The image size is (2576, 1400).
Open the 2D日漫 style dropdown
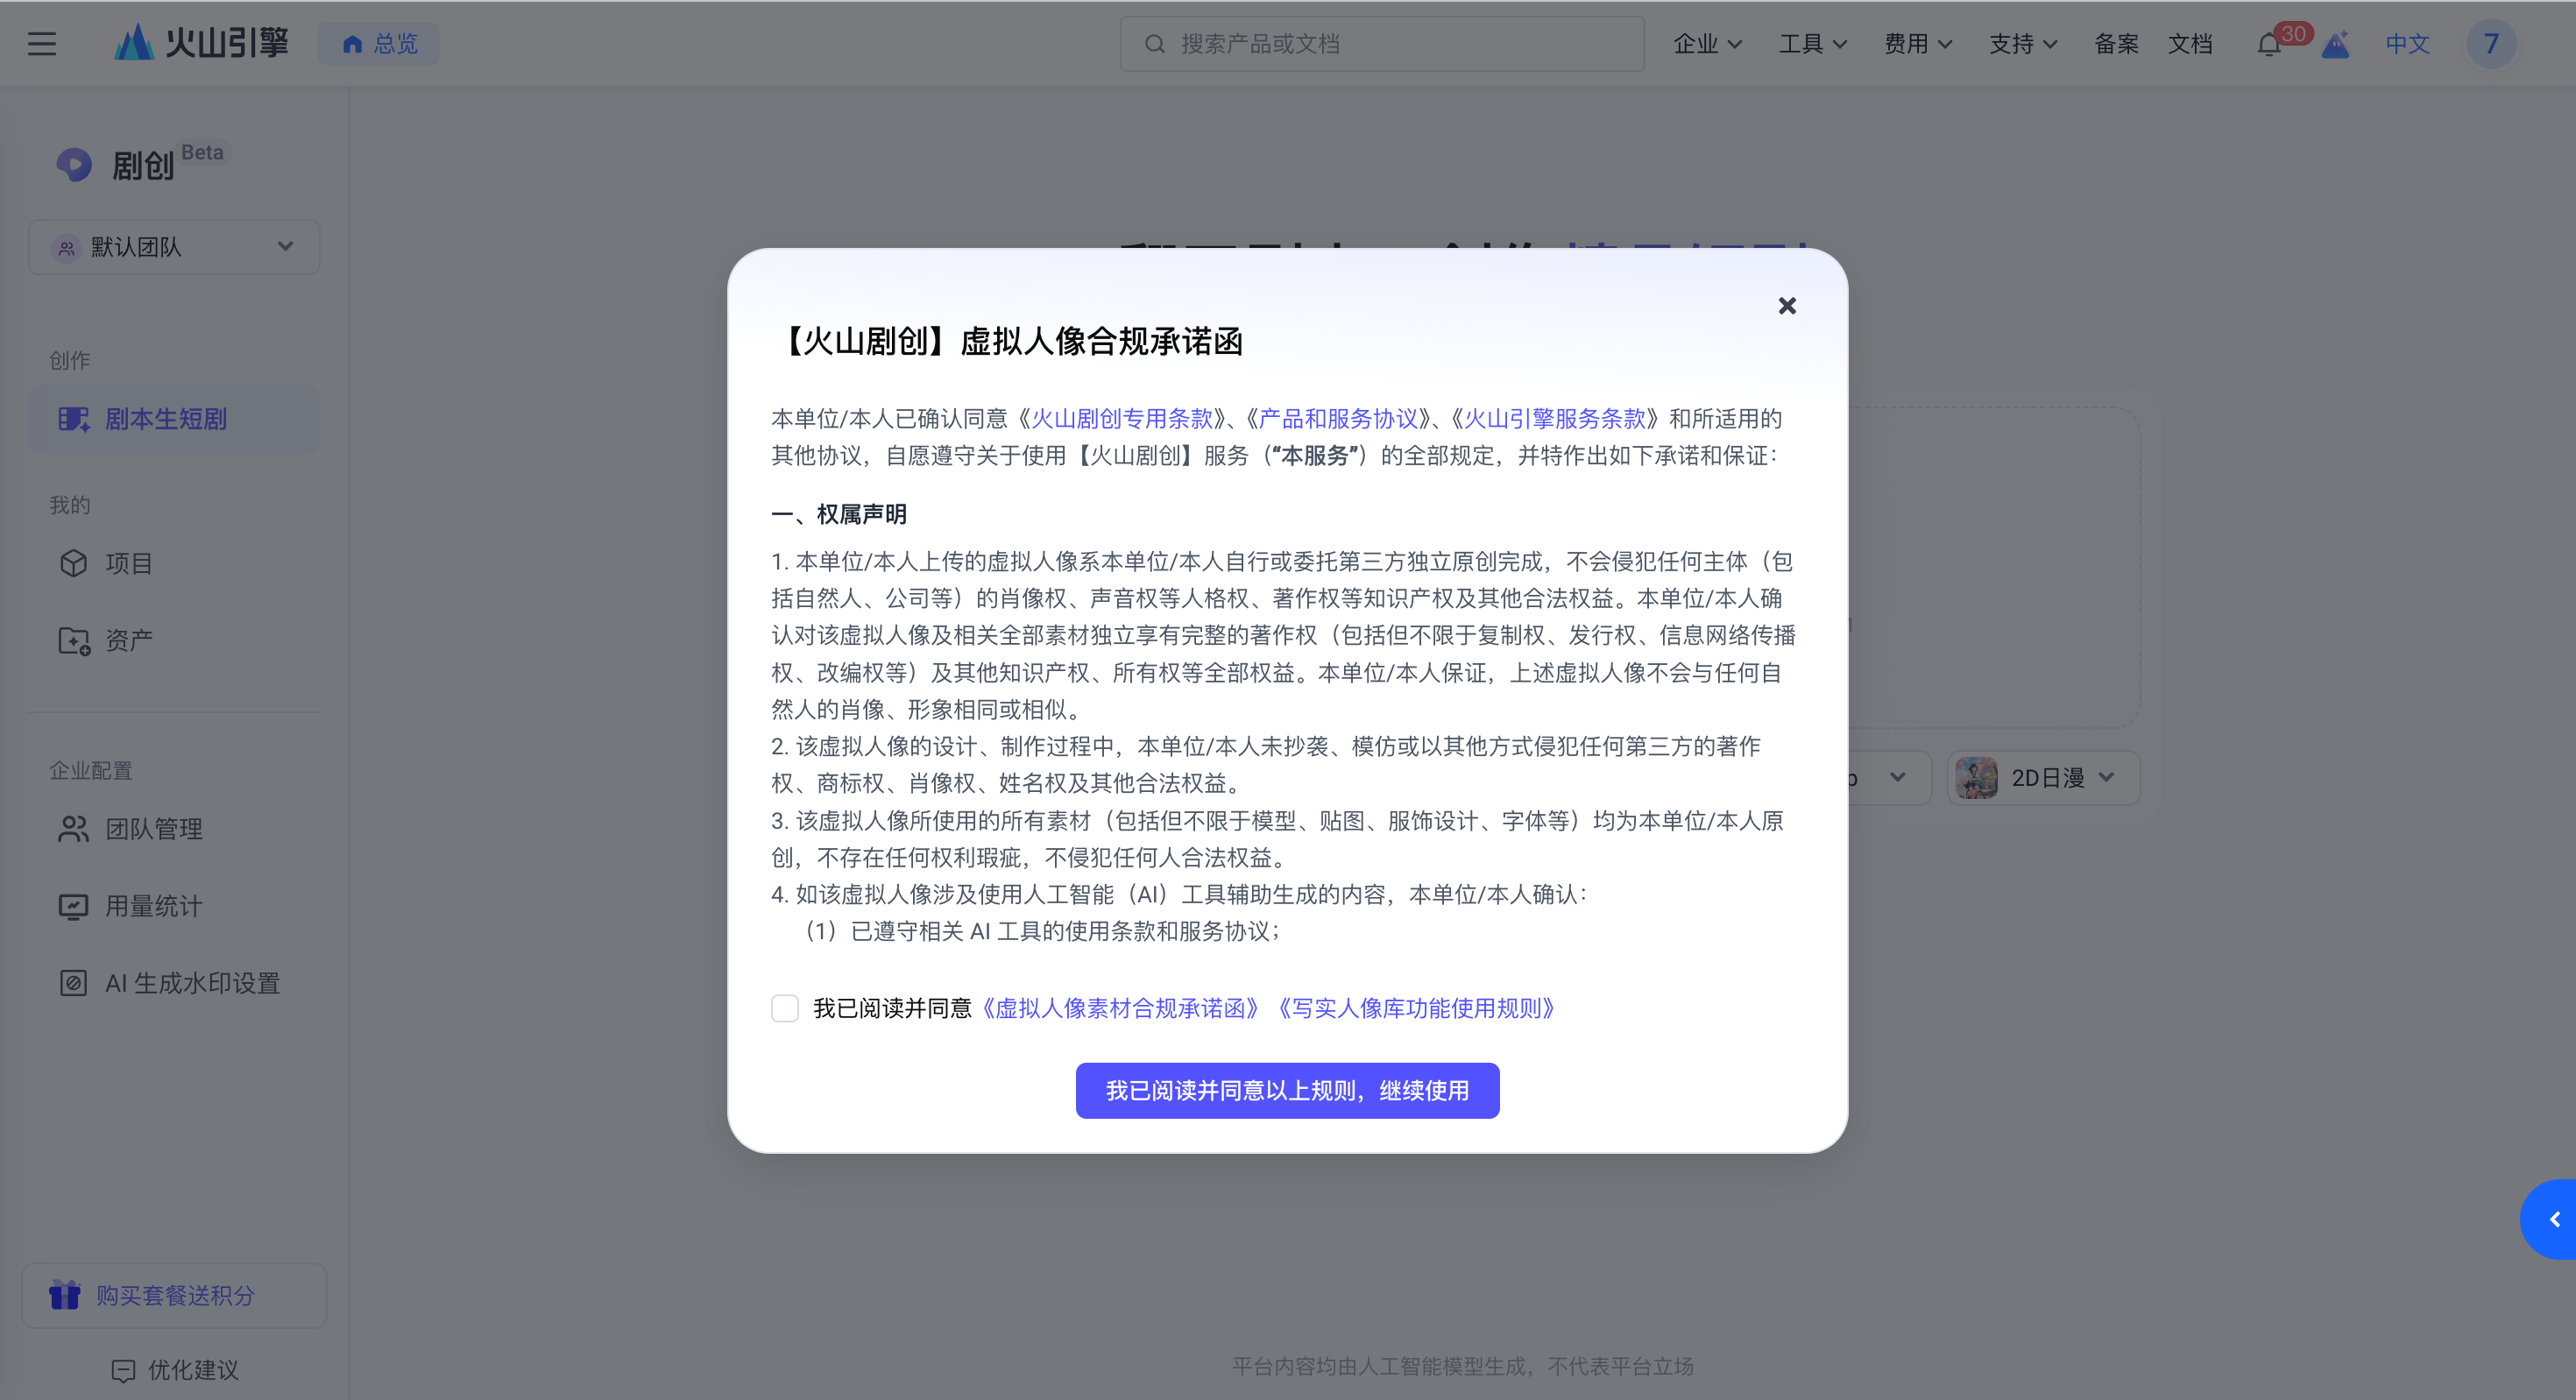point(2044,778)
